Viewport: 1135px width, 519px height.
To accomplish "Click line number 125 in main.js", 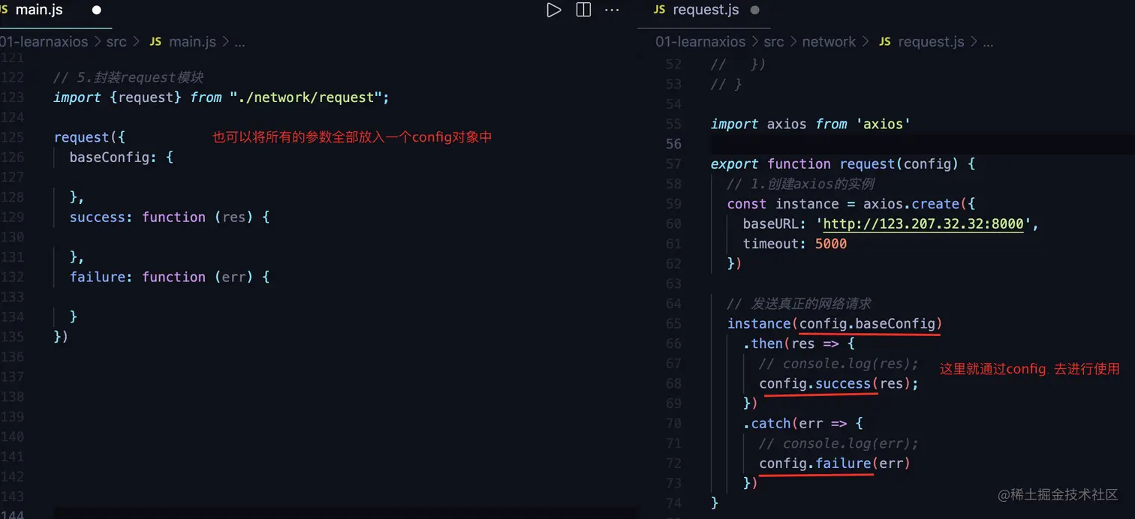I will [x=13, y=137].
